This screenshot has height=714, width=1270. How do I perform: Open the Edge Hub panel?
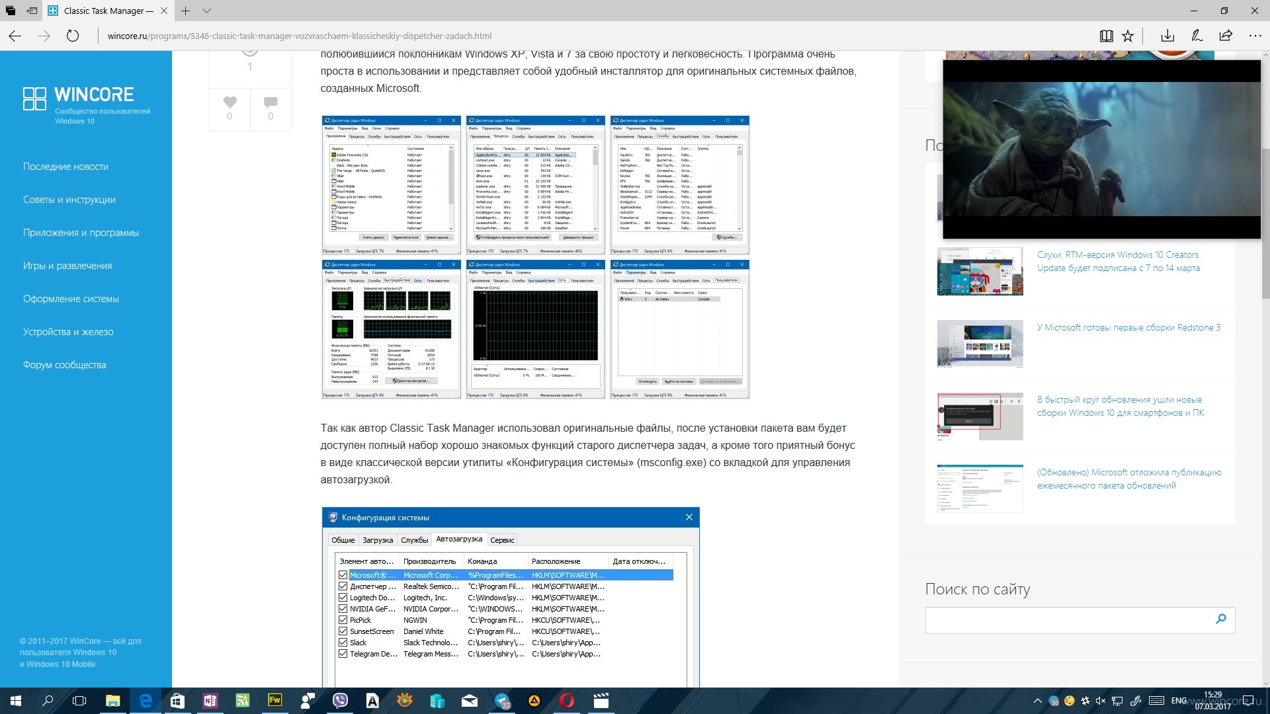point(1168,36)
